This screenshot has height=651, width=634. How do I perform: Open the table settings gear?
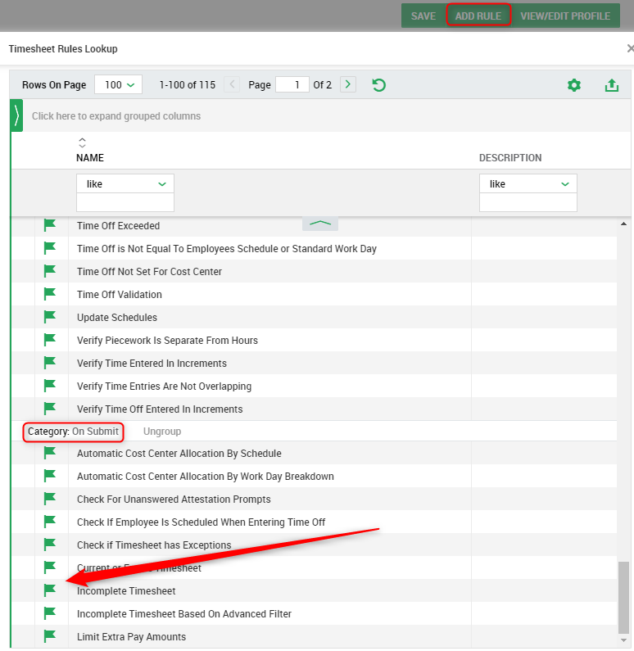574,85
